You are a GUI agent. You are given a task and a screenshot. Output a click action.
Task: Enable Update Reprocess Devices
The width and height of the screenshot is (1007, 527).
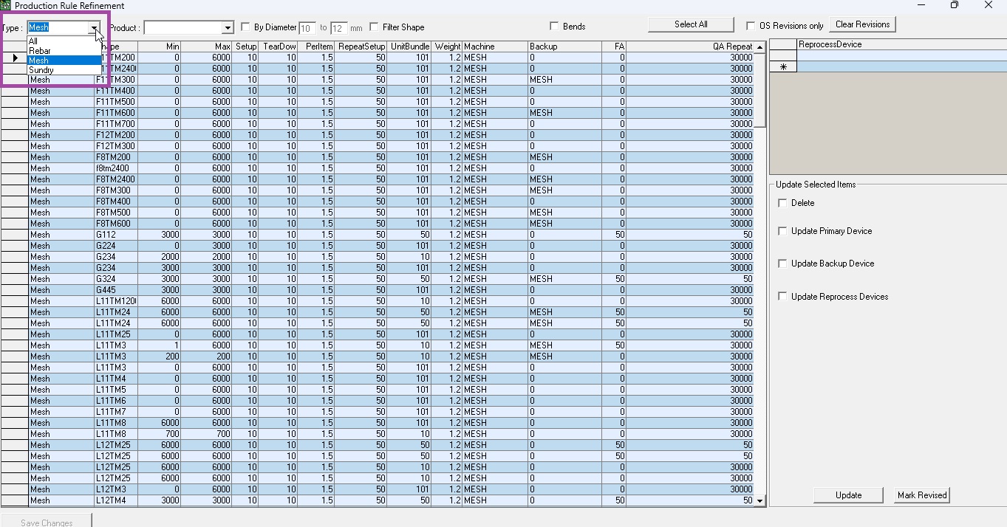[x=783, y=297]
